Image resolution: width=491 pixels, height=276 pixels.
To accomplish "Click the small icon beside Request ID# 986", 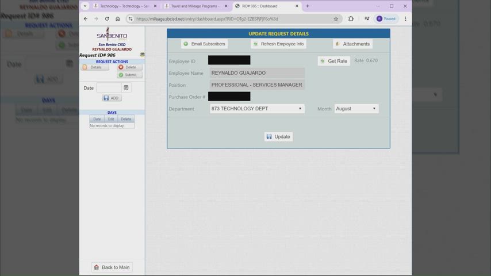I will (142, 55).
